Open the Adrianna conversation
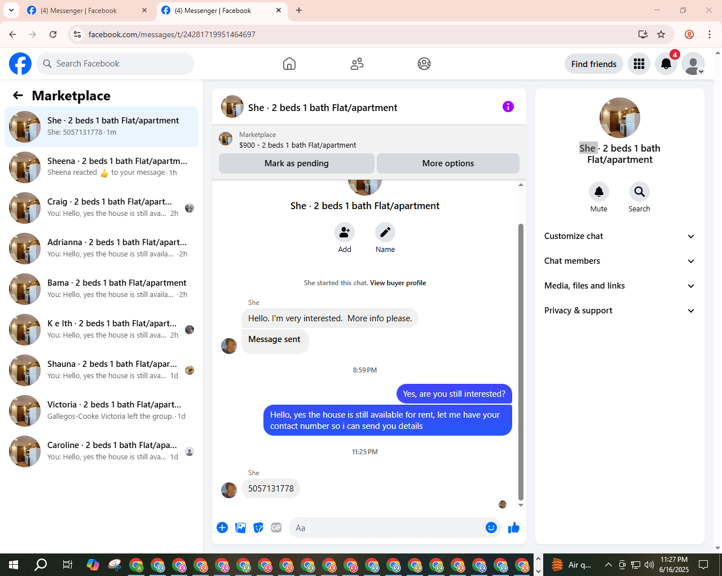 click(x=102, y=249)
